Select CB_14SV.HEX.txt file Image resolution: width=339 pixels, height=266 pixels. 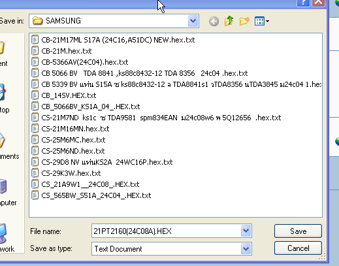[69, 95]
